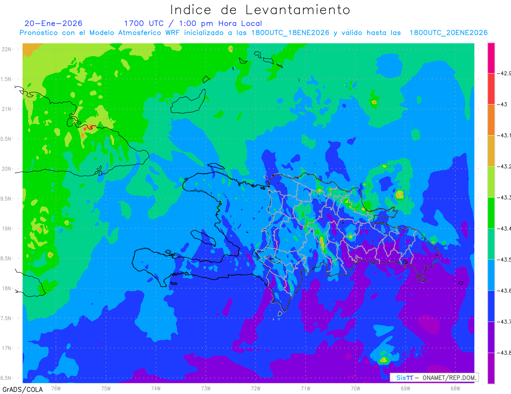Select the date text '20-Ene-2026'

54,23
